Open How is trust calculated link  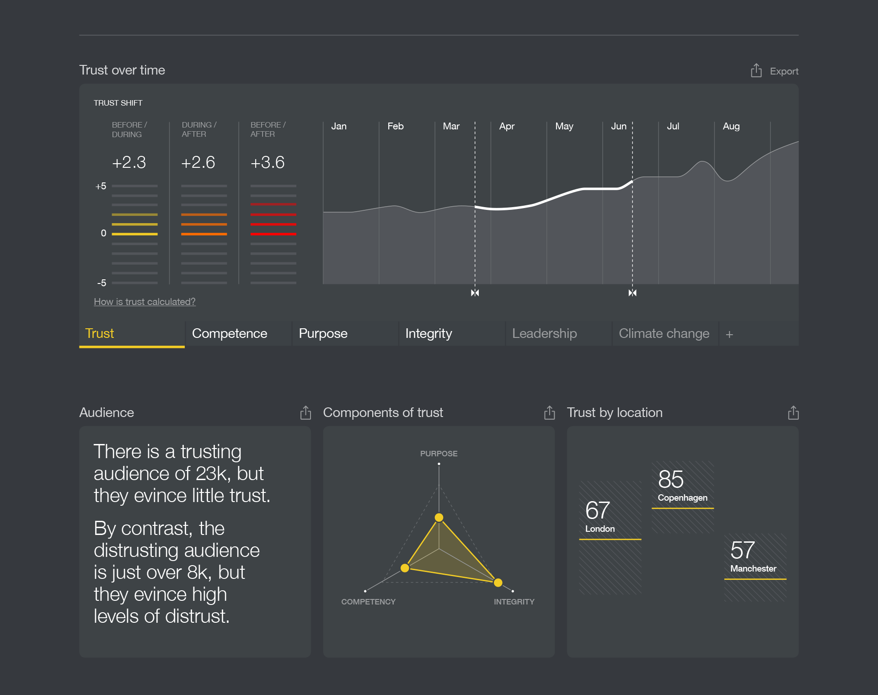pyautogui.click(x=145, y=302)
